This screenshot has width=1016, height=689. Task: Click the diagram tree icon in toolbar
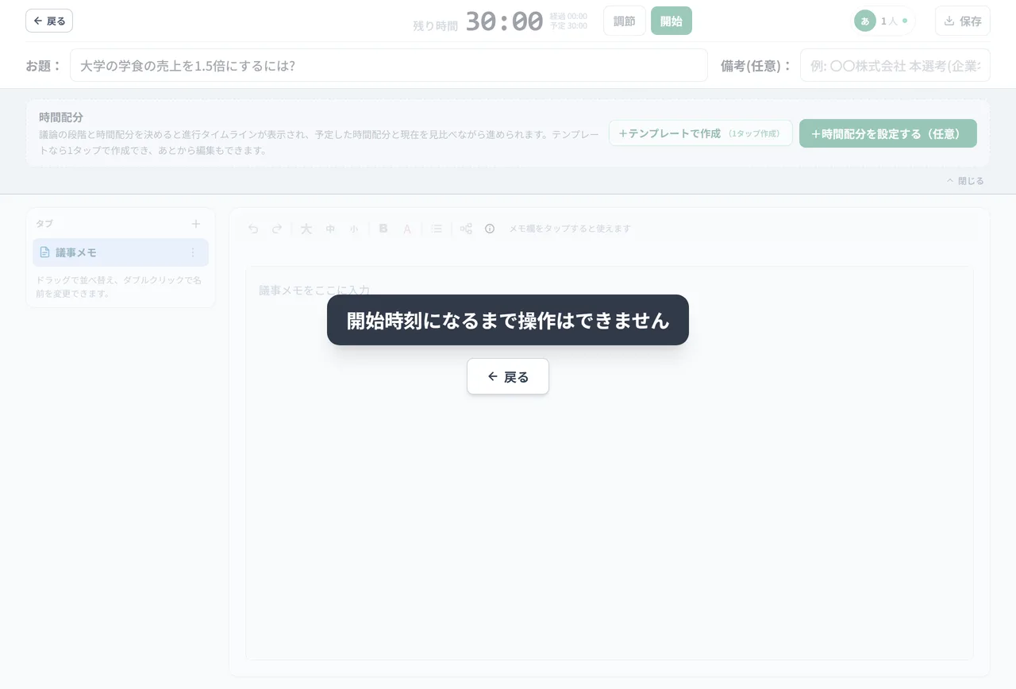coord(466,229)
